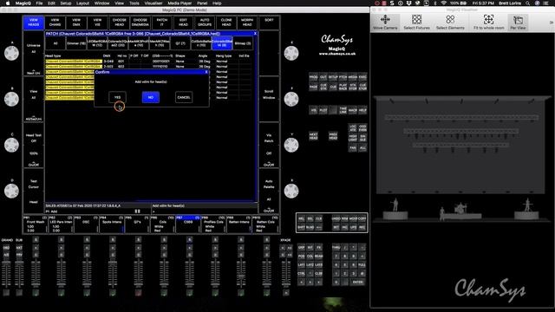Click encoder wheel D on the left
This screenshot has width=555, height=312.
tap(11, 191)
